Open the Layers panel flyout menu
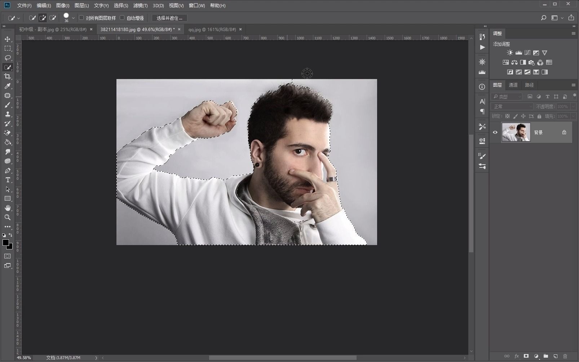 [573, 85]
